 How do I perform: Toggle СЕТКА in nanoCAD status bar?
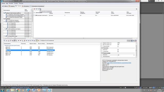tap(9, 88)
